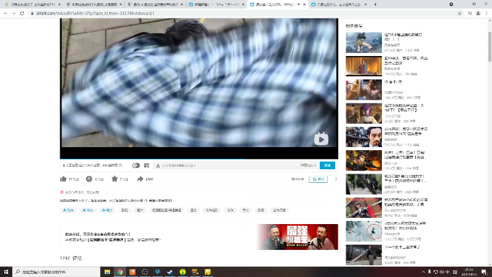Open the danmaku settings icon beside the switch

click(146, 166)
